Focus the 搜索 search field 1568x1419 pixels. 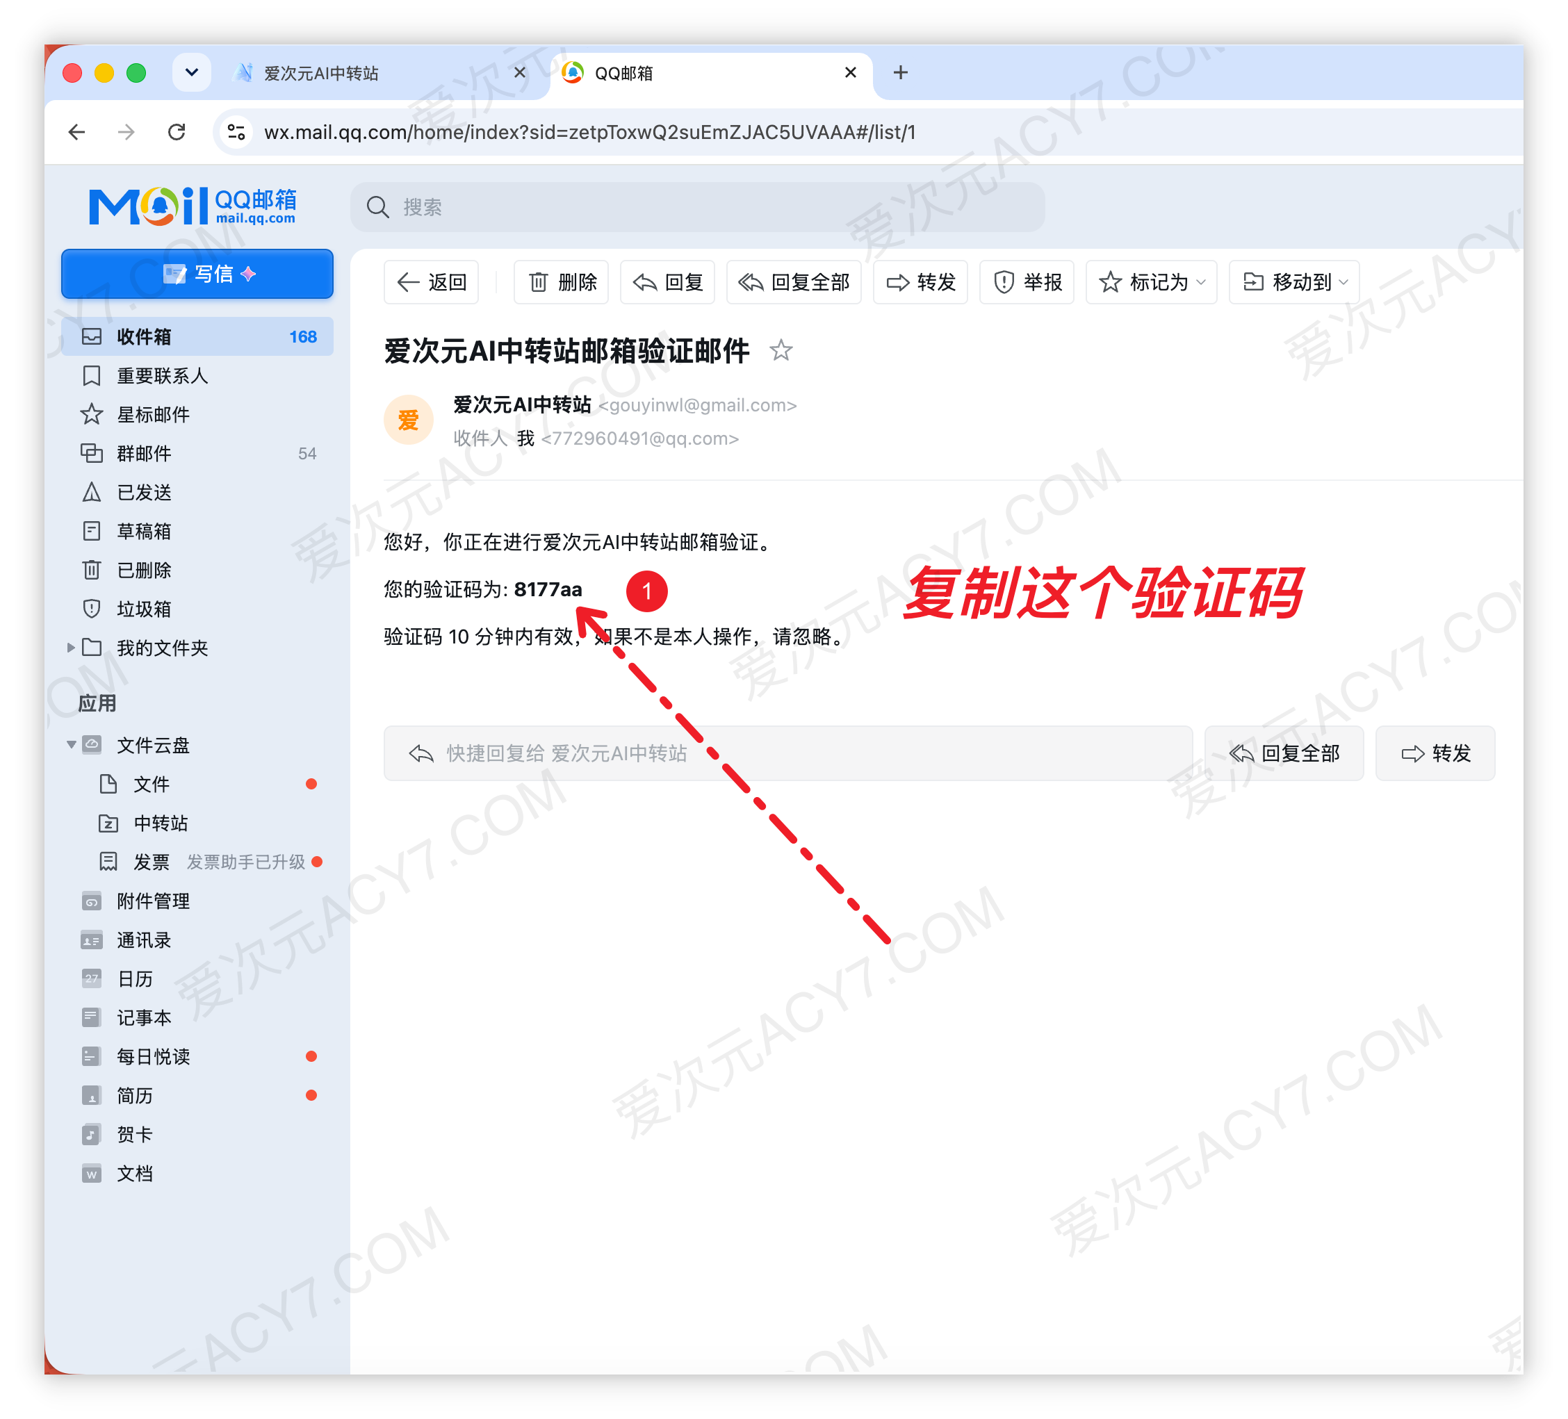[x=698, y=207]
